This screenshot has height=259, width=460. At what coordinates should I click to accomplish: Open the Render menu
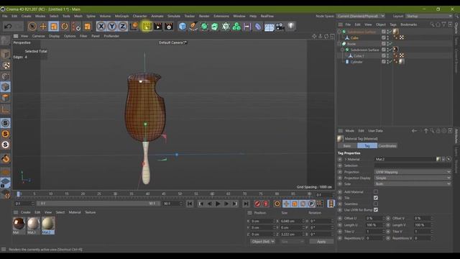point(204,16)
